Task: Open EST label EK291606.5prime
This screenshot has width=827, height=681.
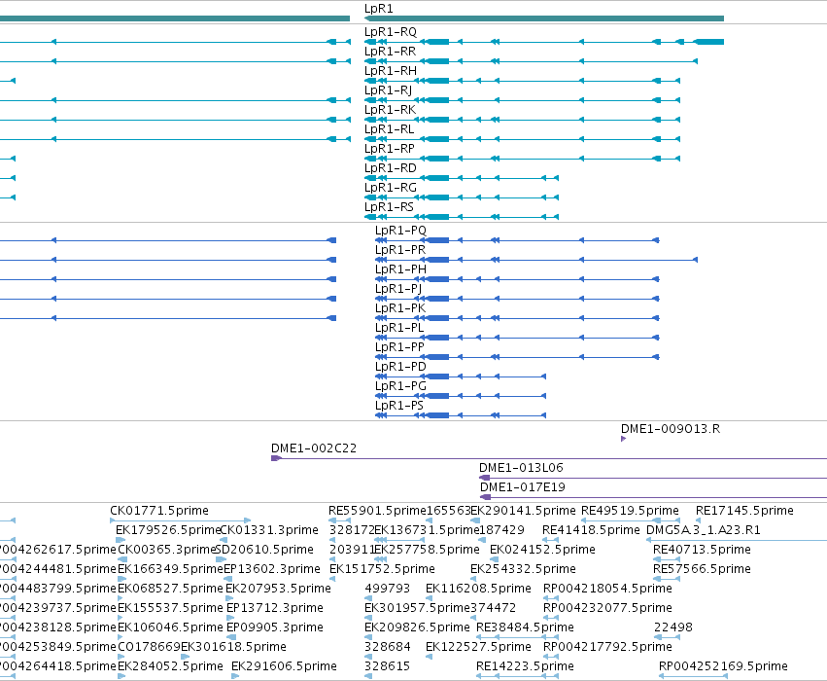Action: tap(284, 666)
